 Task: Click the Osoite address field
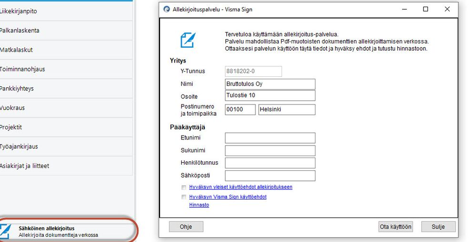[270, 95]
